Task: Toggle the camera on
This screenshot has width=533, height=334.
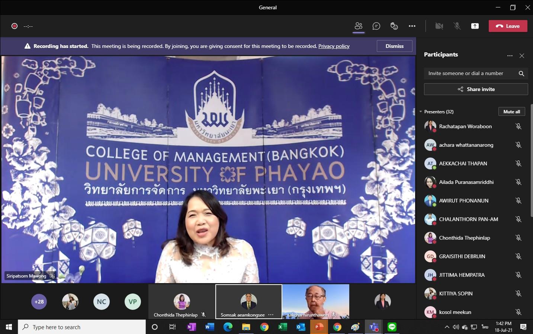Action: pyautogui.click(x=439, y=26)
